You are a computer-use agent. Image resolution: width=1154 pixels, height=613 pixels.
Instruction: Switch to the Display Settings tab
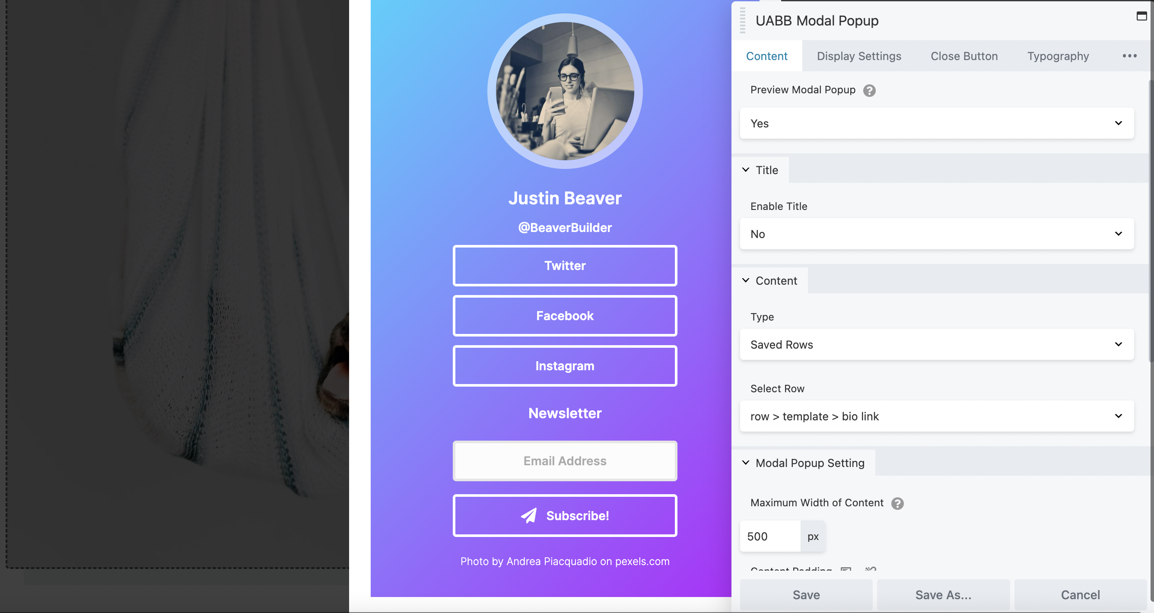[859, 56]
